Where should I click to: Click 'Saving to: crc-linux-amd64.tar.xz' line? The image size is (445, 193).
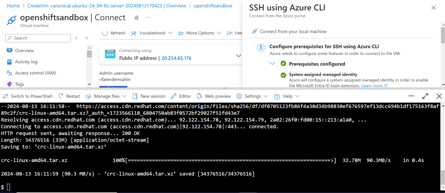(54, 147)
